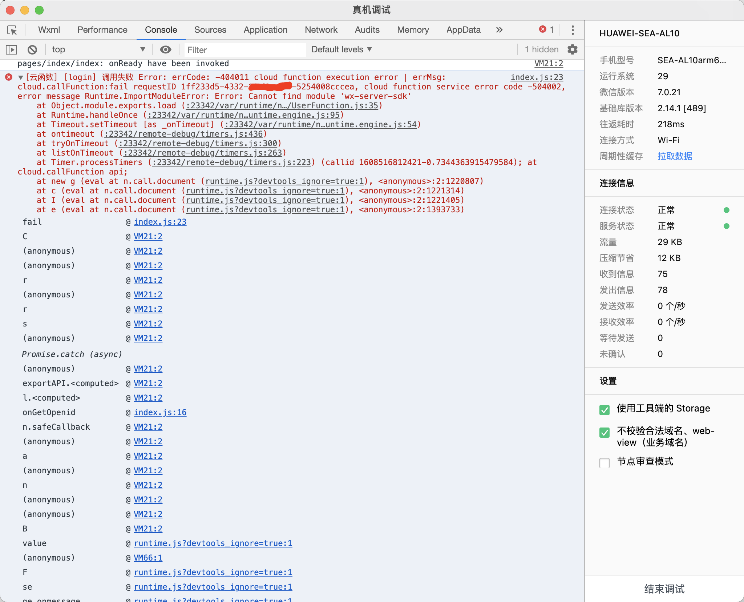Click the eye live expression icon
The width and height of the screenshot is (744, 602).
tap(166, 49)
